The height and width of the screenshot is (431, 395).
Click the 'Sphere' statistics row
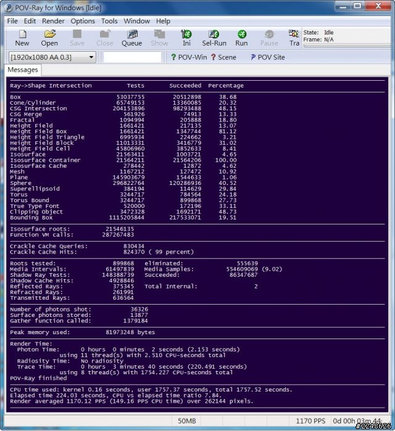(x=123, y=183)
